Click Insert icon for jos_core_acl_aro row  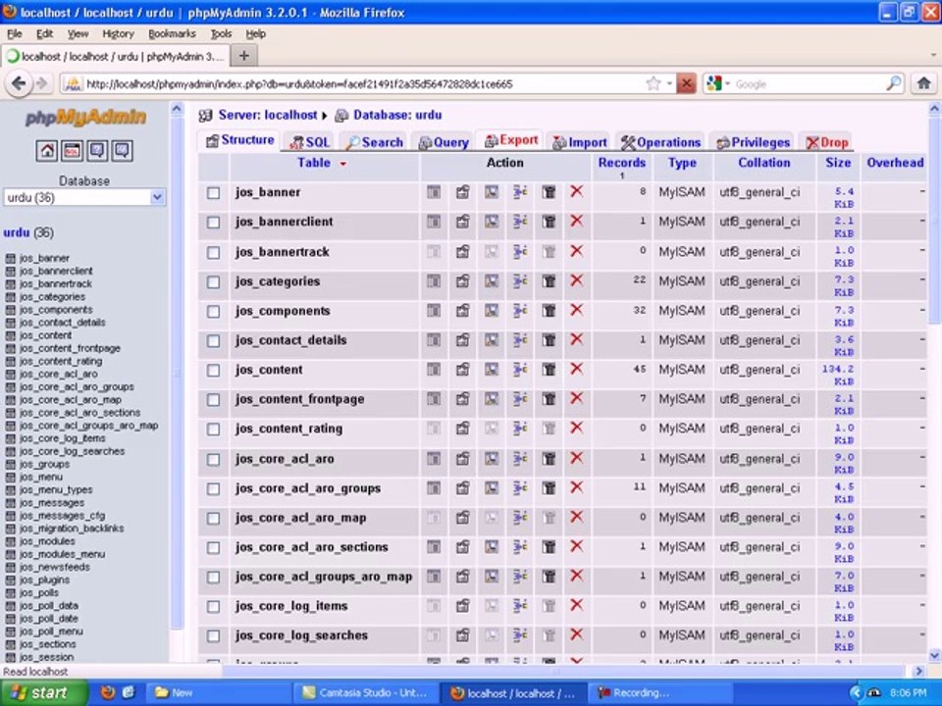520,459
